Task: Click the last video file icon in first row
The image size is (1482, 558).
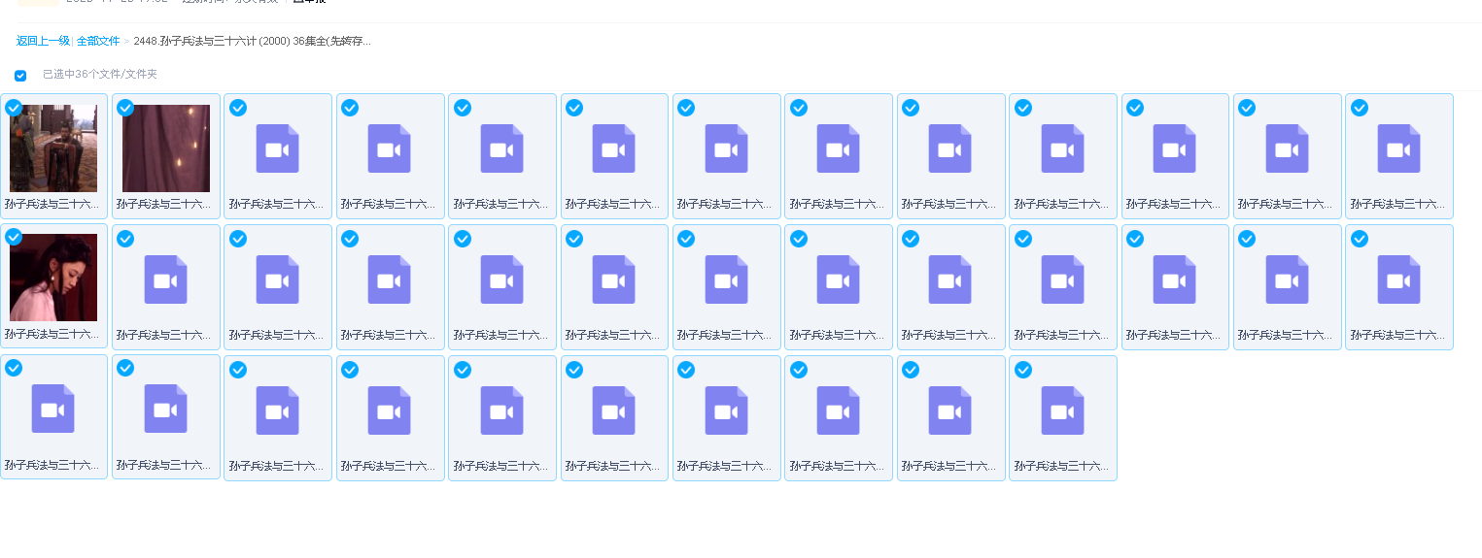Action: click(x=1398, y=148)
